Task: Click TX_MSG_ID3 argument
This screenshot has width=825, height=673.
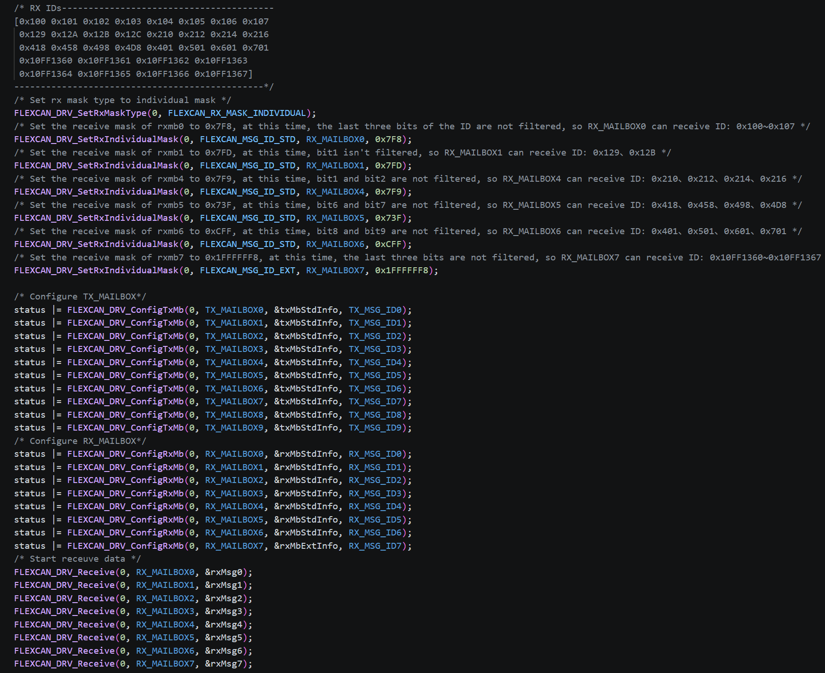Action: point(375,349)
